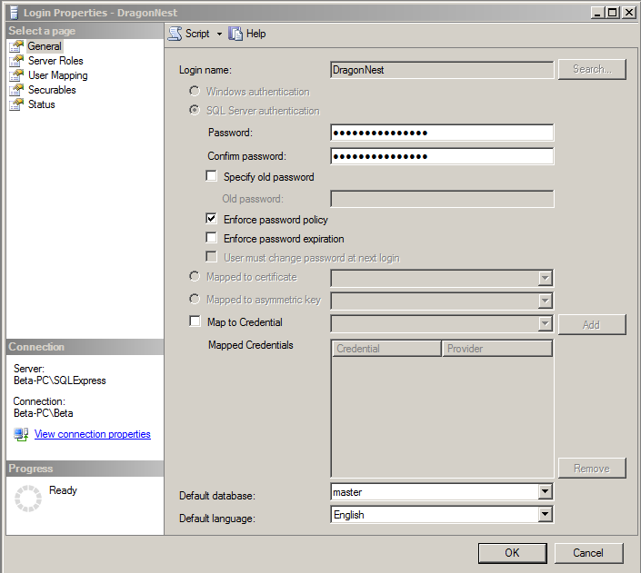The width and height of the screenshot is (641, 573).
Task: Click the Ready progress spinner icon
Action: [x=28, y=499]
